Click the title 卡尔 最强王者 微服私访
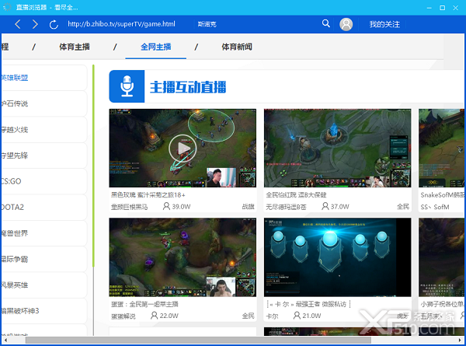The width and height of the screenshot is (466, 346). click(x=309, y=304)
